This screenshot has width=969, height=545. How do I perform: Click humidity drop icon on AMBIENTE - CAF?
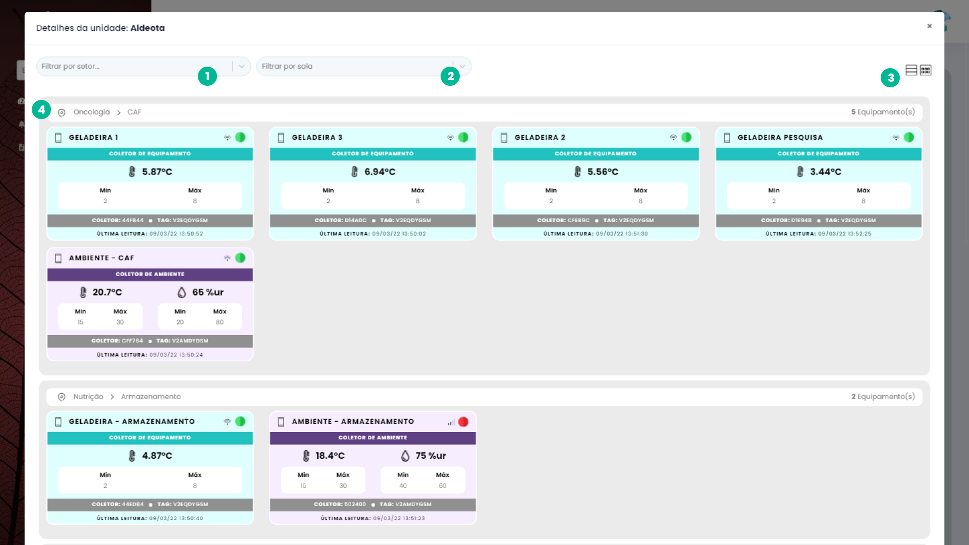click(182, 293)
